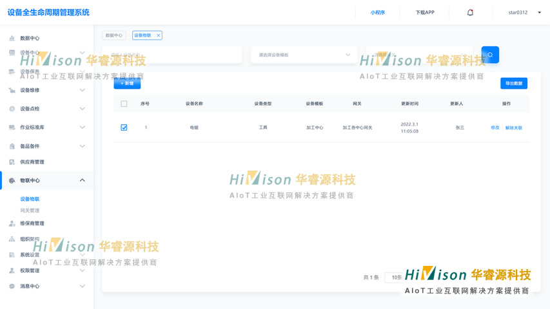Image resolution: width=550 pixels, height=309 pixels.
Task: Open the 数据中心 bar-chart sidebar icon
Action: pos(12,38)
